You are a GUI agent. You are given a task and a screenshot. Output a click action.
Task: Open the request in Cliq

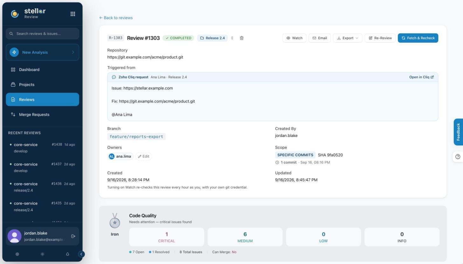pos(421,77)
